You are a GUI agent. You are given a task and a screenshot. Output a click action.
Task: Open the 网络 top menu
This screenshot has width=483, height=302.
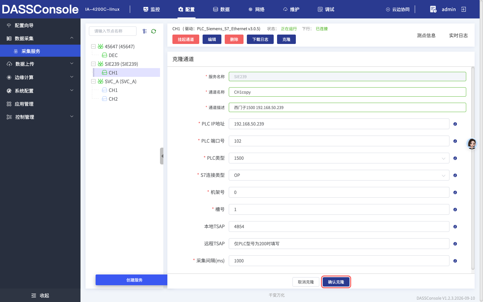click(x=256, y=9)
